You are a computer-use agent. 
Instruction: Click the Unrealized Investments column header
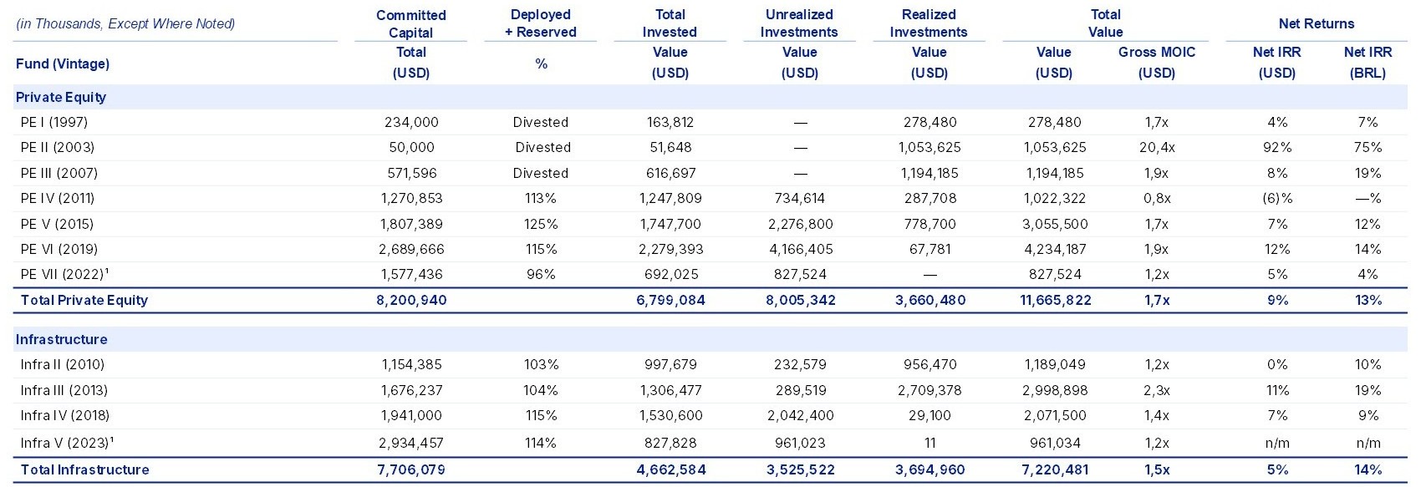(x=799, y=23)
